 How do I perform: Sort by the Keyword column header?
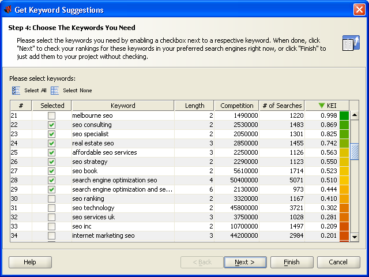pos(123,106)
